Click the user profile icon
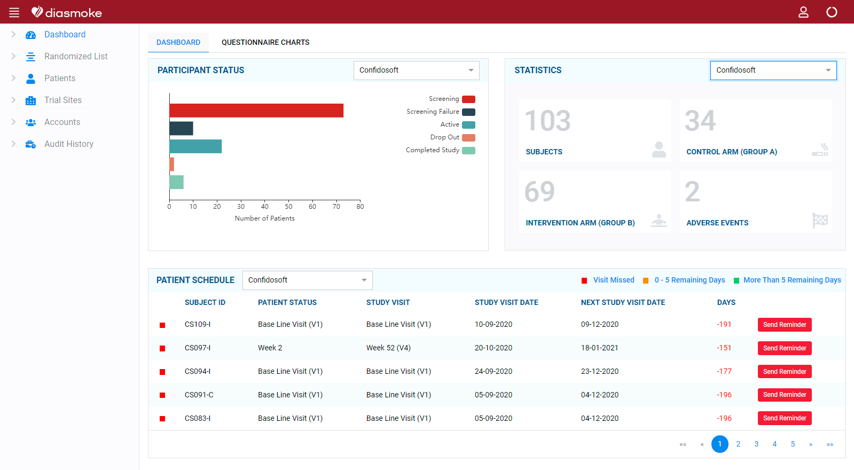 (x=803, y=12)
